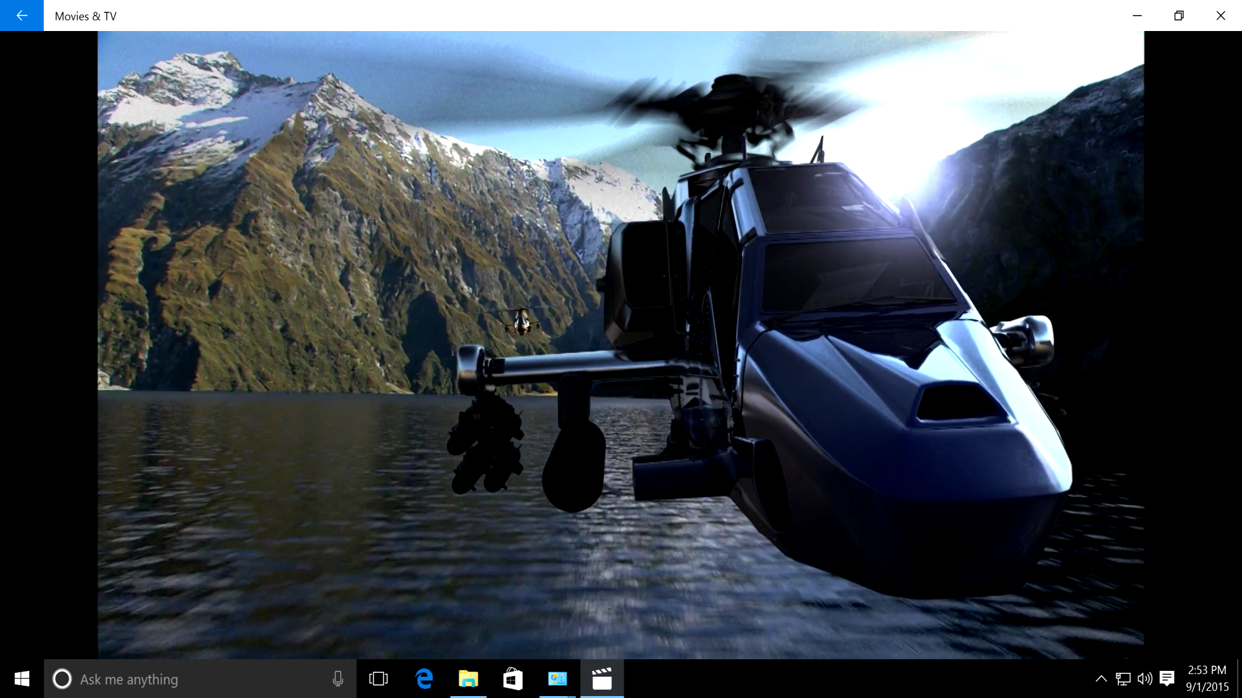Image resolution: width=1242 pixels, height=698 pixels.
Task: Minimize the Movies & TV window
Action: click(x=1137, y=16)
